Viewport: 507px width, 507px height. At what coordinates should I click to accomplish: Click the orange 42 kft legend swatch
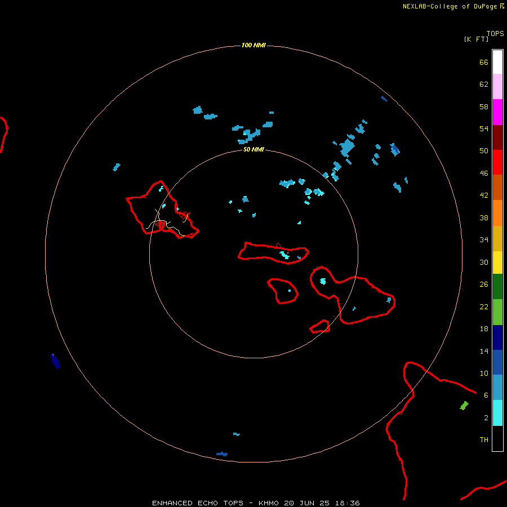pos(497,213)
